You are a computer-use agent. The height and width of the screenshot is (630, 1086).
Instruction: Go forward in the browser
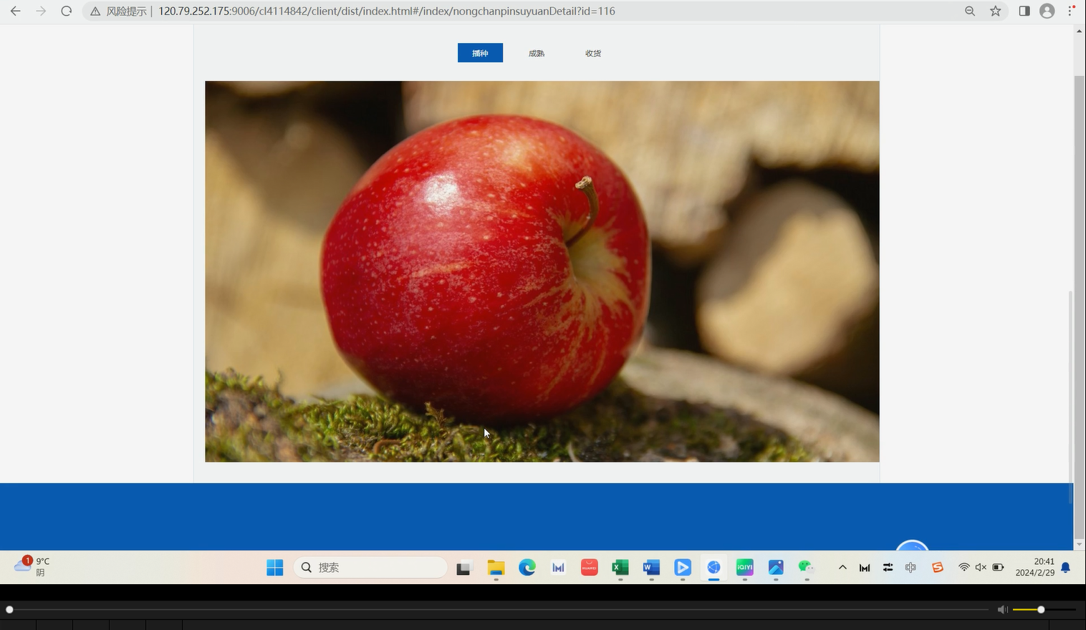point(41,11)
